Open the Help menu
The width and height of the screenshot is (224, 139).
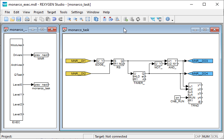pos(106,12)
